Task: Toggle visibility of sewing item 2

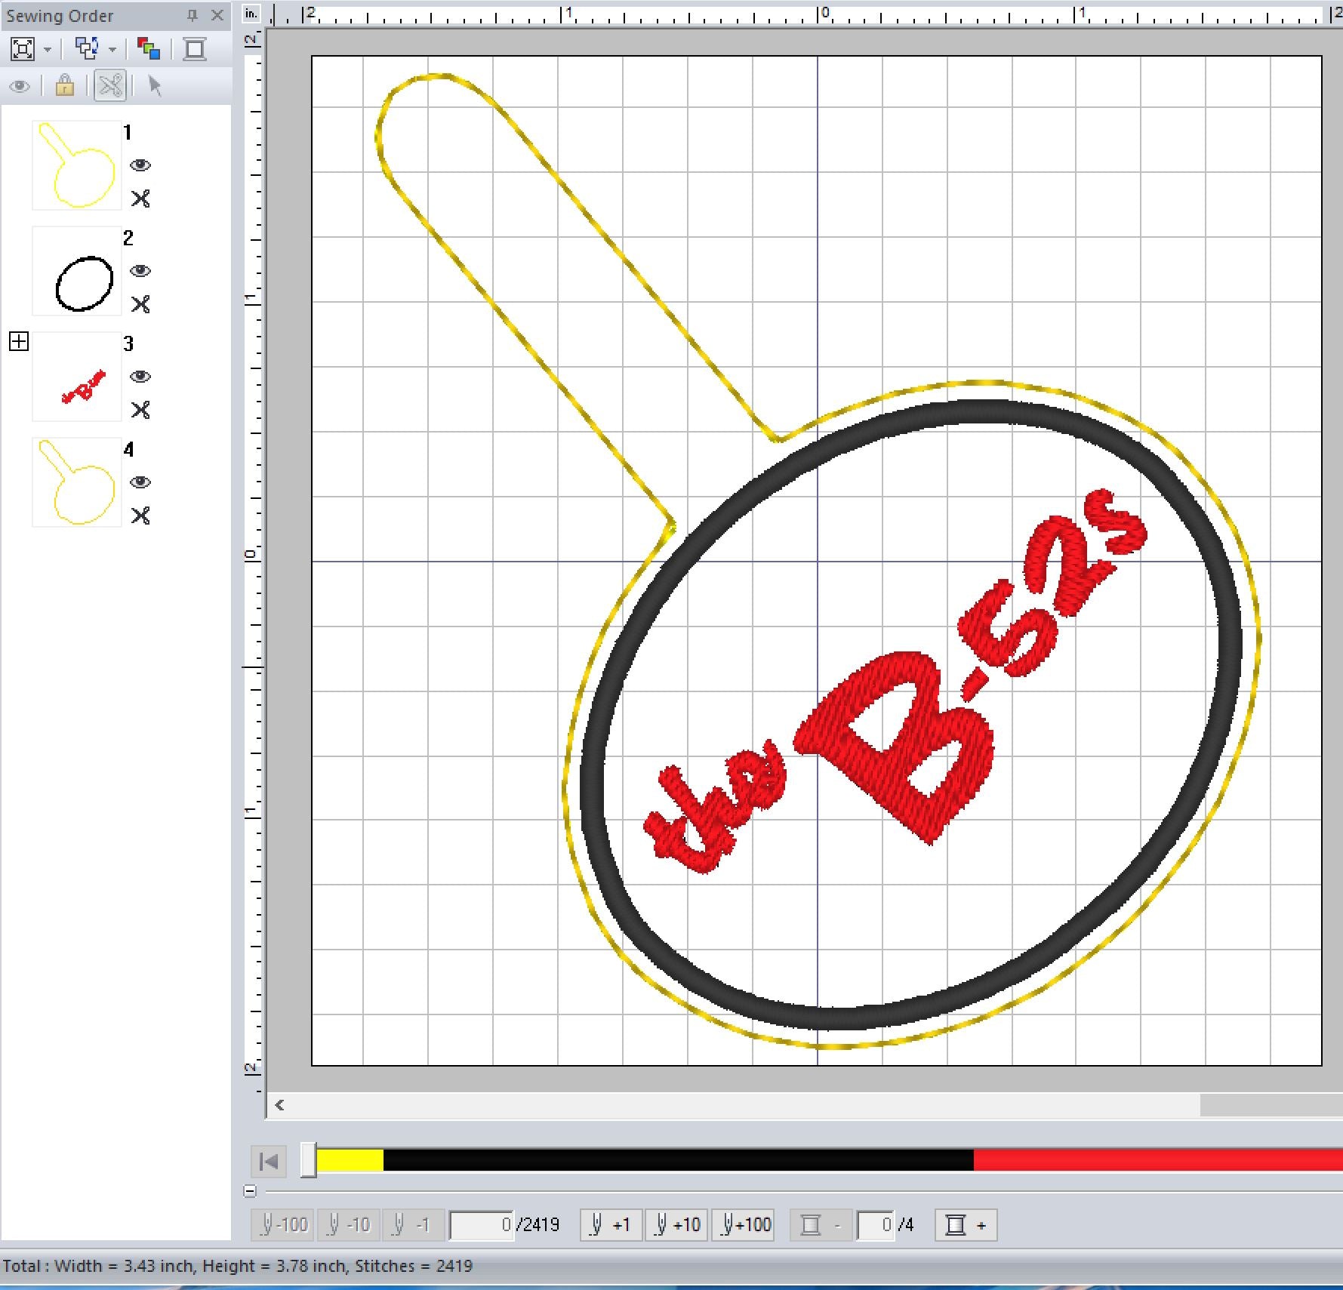Action: click(140, 270)
